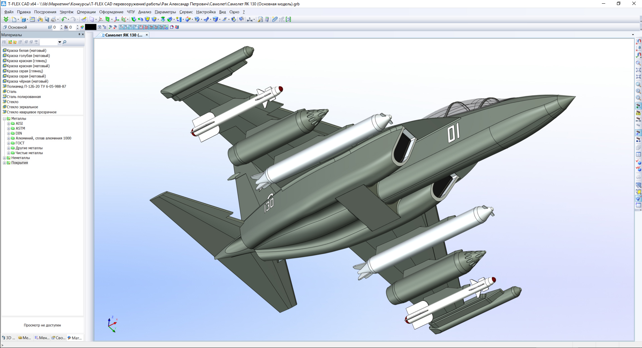
Task: Increase the priority value with up spinner
Action: (78, 26)
